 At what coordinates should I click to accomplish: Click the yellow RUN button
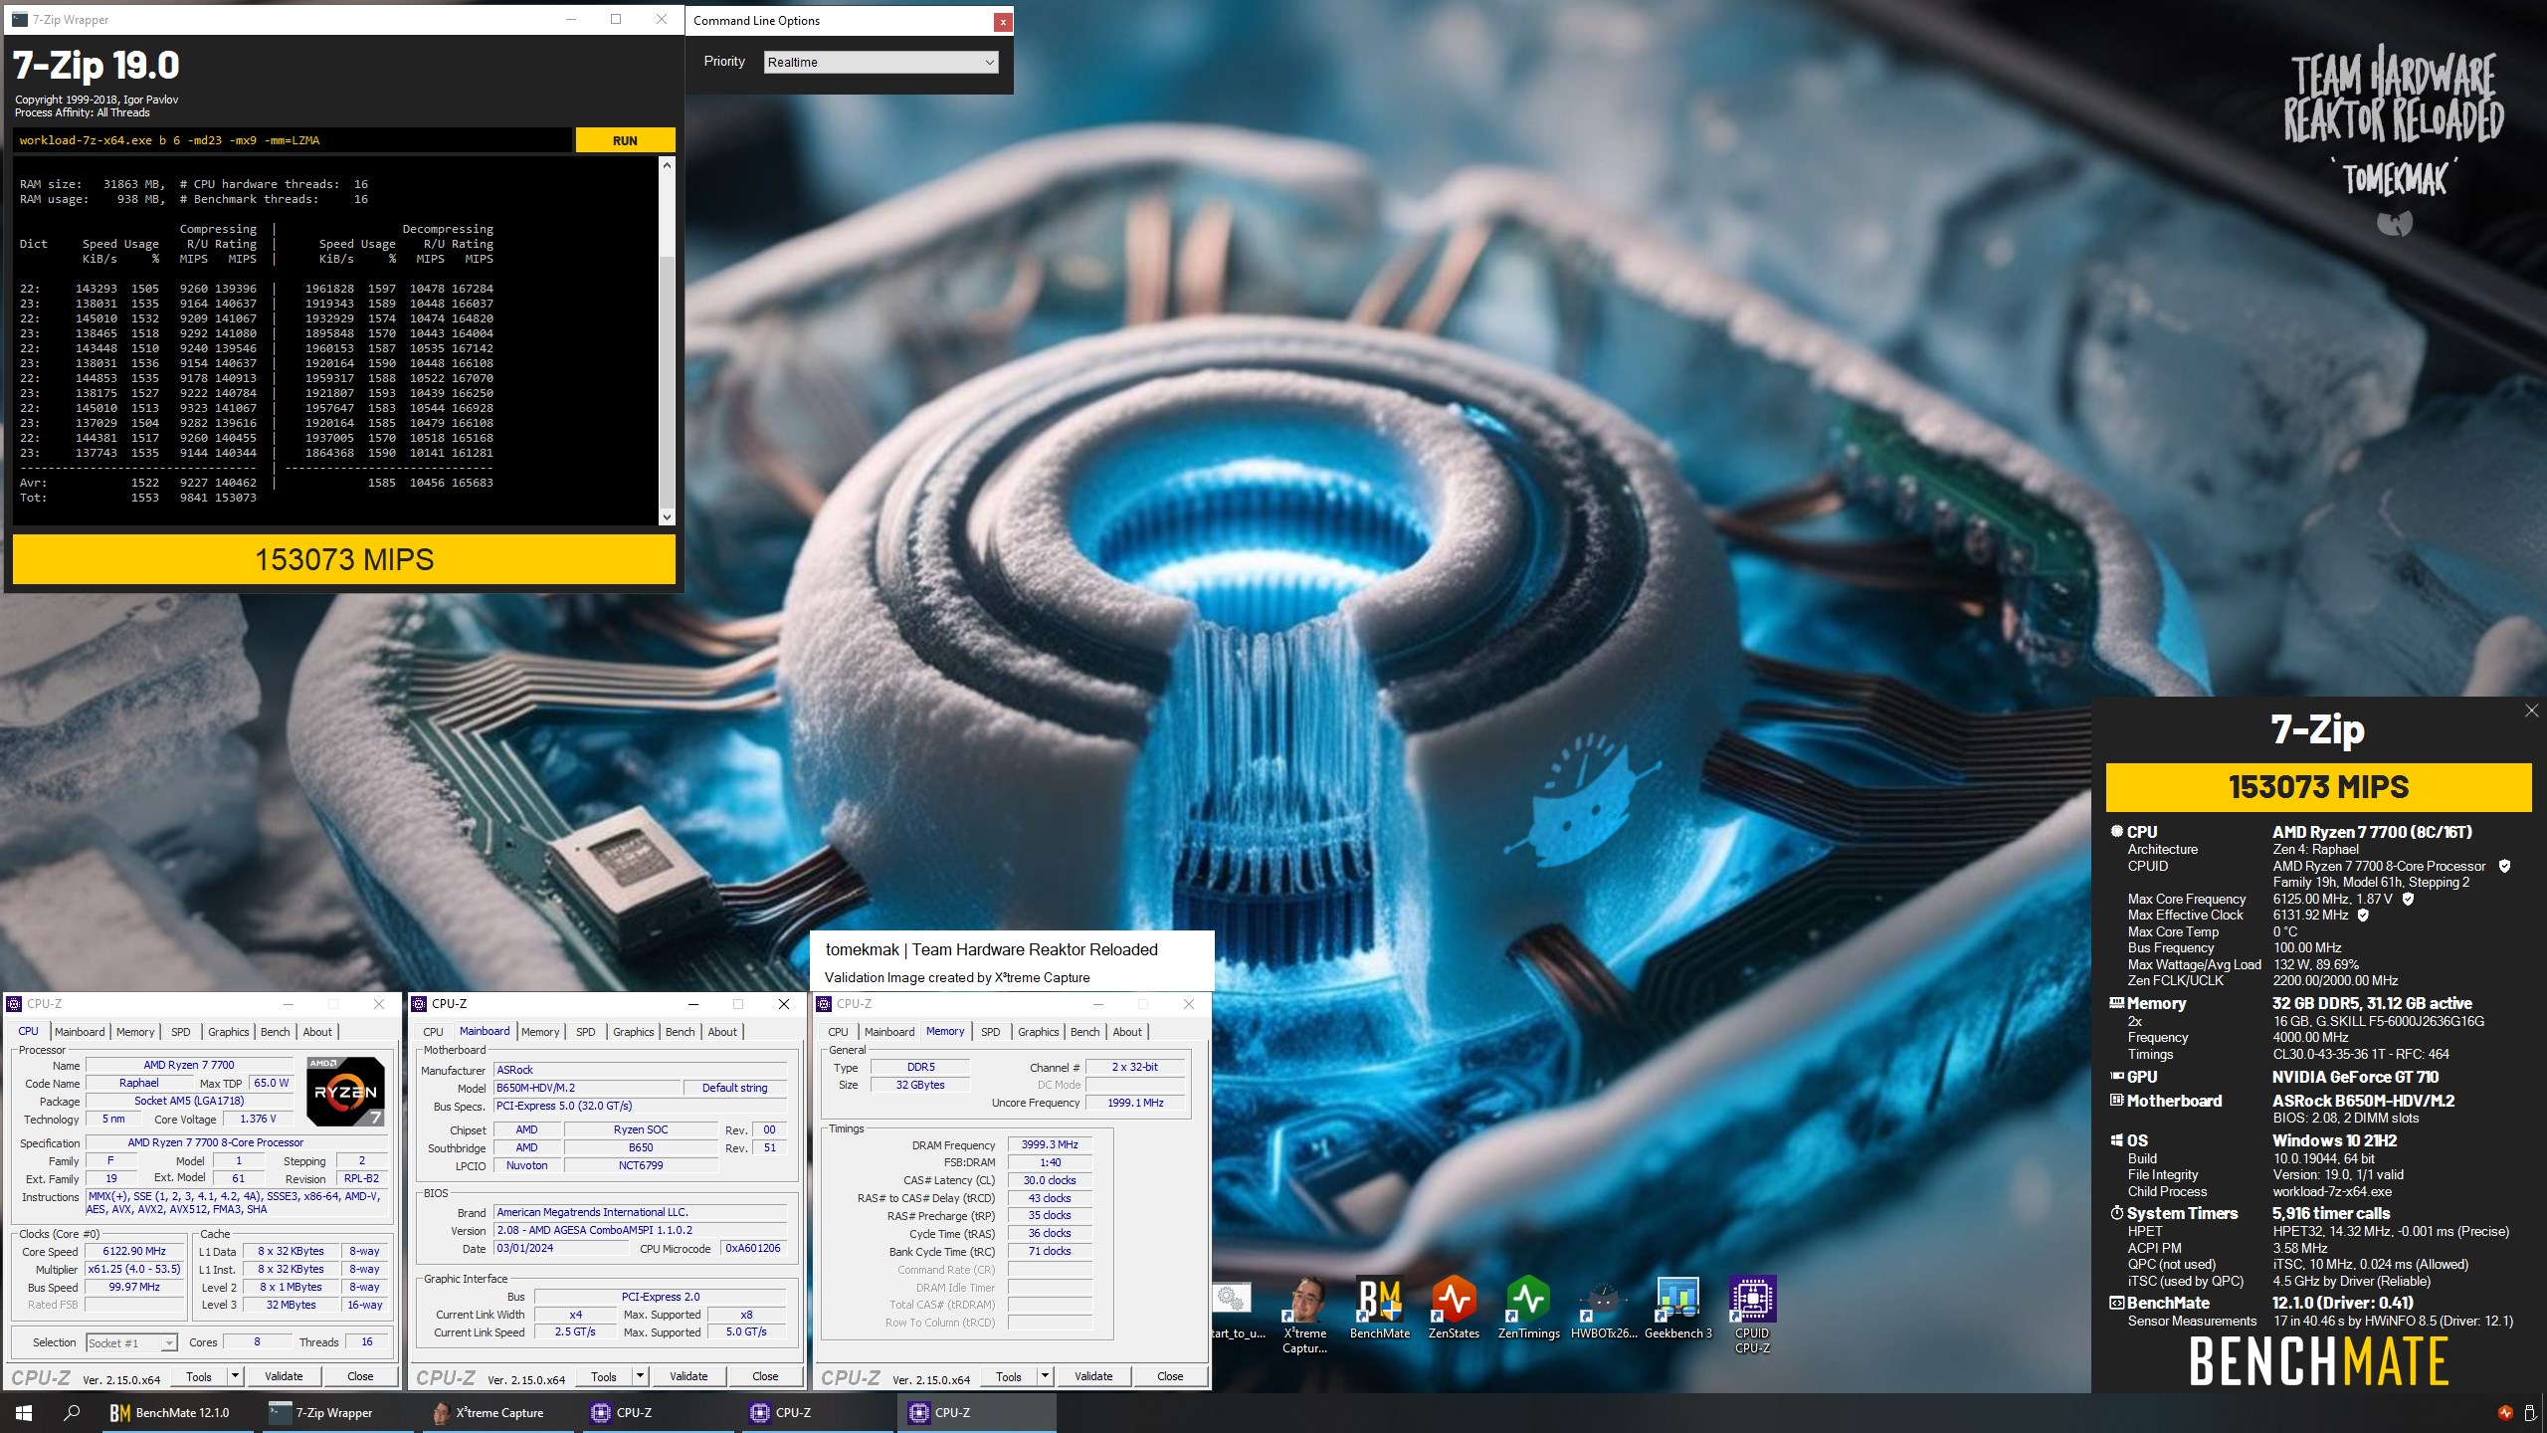coord(625,140)
